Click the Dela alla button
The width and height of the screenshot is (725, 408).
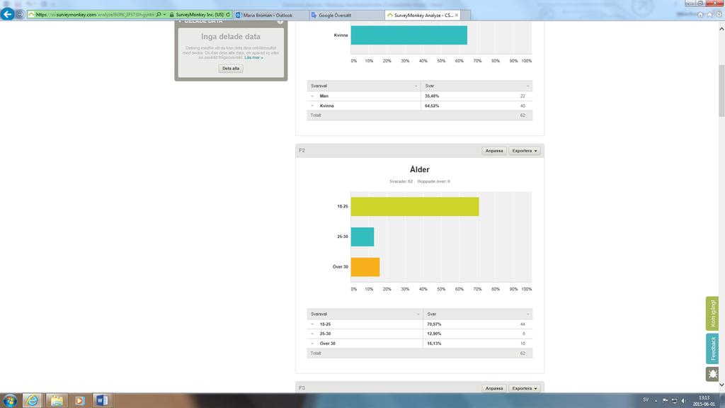(231, 69)
